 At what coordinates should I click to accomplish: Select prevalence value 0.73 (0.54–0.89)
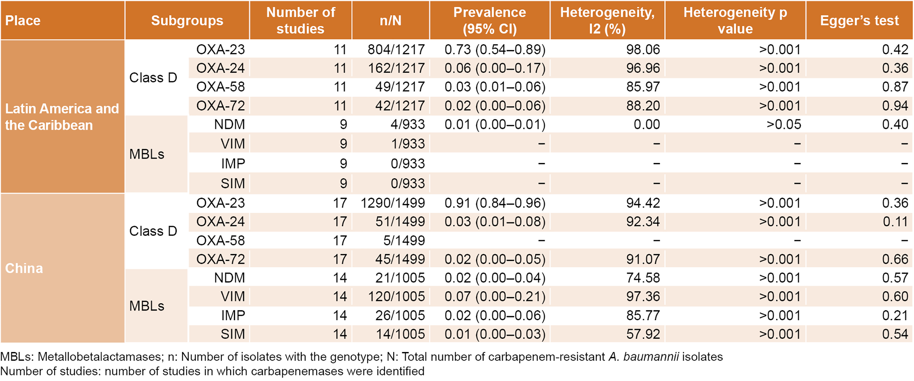495,49
